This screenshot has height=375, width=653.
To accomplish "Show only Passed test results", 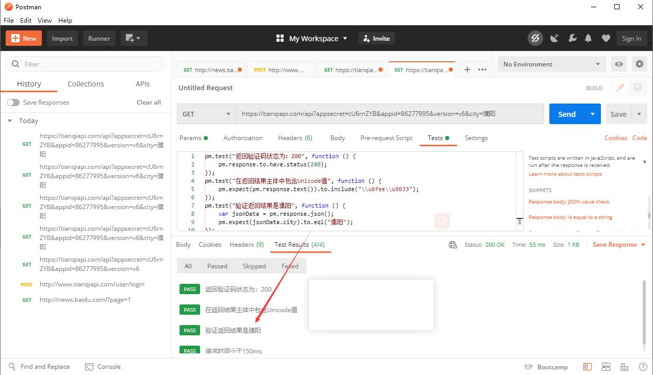I will (x=217, y=266).
